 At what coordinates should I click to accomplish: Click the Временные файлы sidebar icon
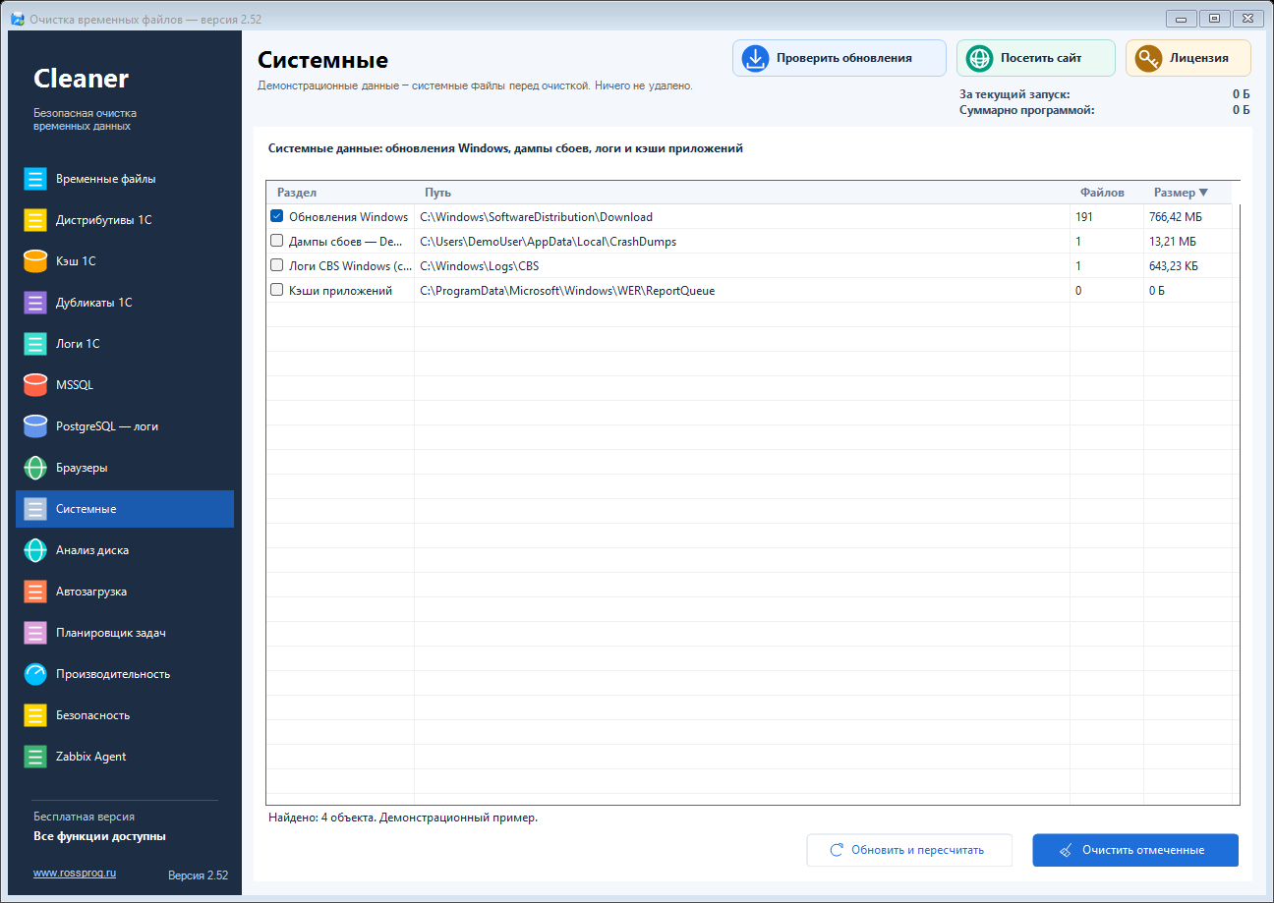[x=35, y=179]
